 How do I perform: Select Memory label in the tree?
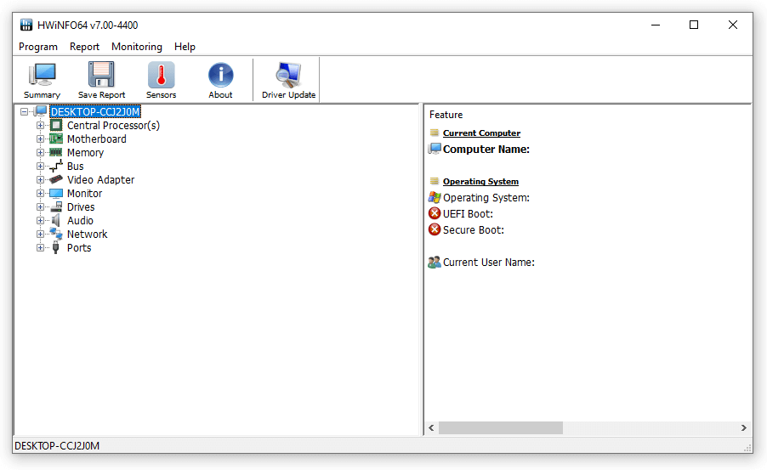[86, 153]
